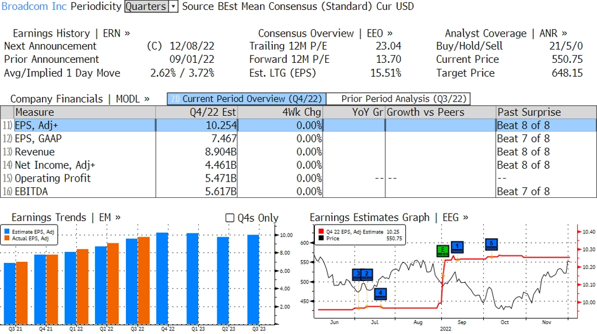Click the Quarters periodicity field
Viewport: 597px width, 334px height.
click(146, 6)
